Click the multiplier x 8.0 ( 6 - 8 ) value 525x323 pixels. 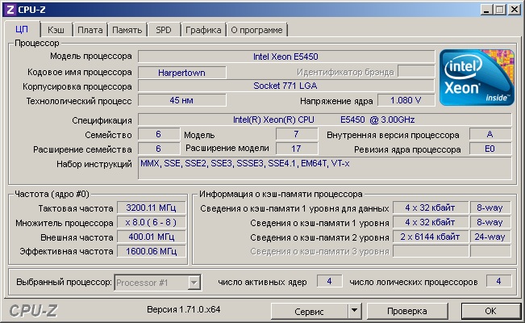pyautogui.click(x=152, y=222)
